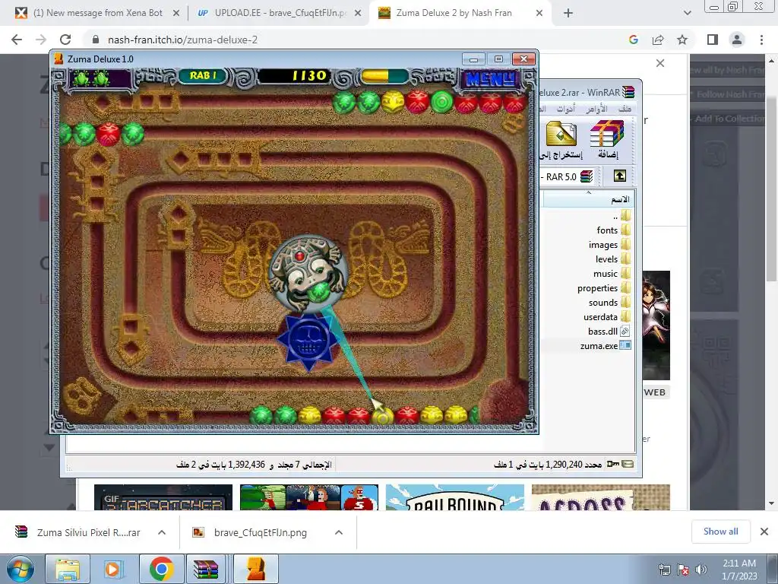Viewport: 778px width, 584px height.
Task: Click the Zuma game taskbar icon
Action: [x=255, y=569]
